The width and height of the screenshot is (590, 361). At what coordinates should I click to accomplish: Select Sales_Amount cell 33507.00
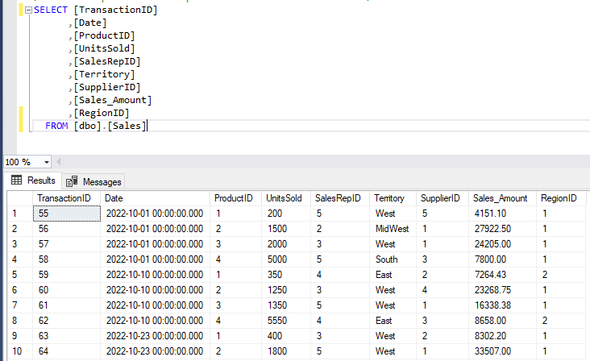(x=502, y=351)
